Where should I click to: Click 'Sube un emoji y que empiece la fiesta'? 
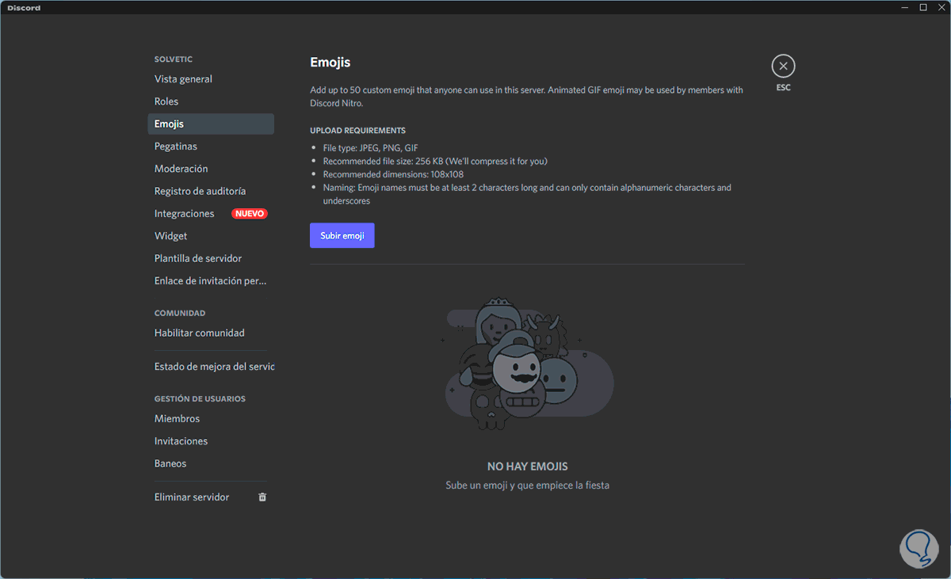click(527, 486)
